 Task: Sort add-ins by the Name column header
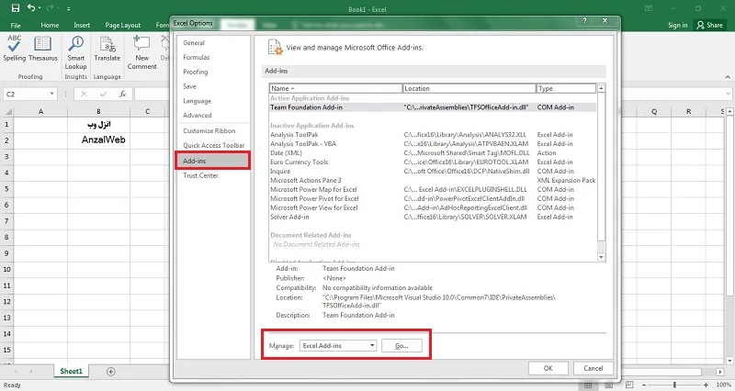point(335,88)
